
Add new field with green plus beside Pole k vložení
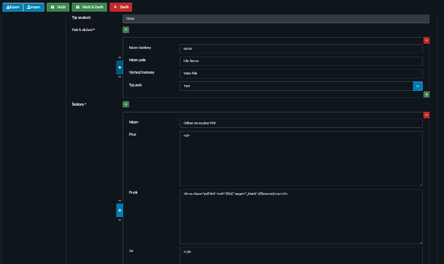pyautogui.click(x=125, y=29)
